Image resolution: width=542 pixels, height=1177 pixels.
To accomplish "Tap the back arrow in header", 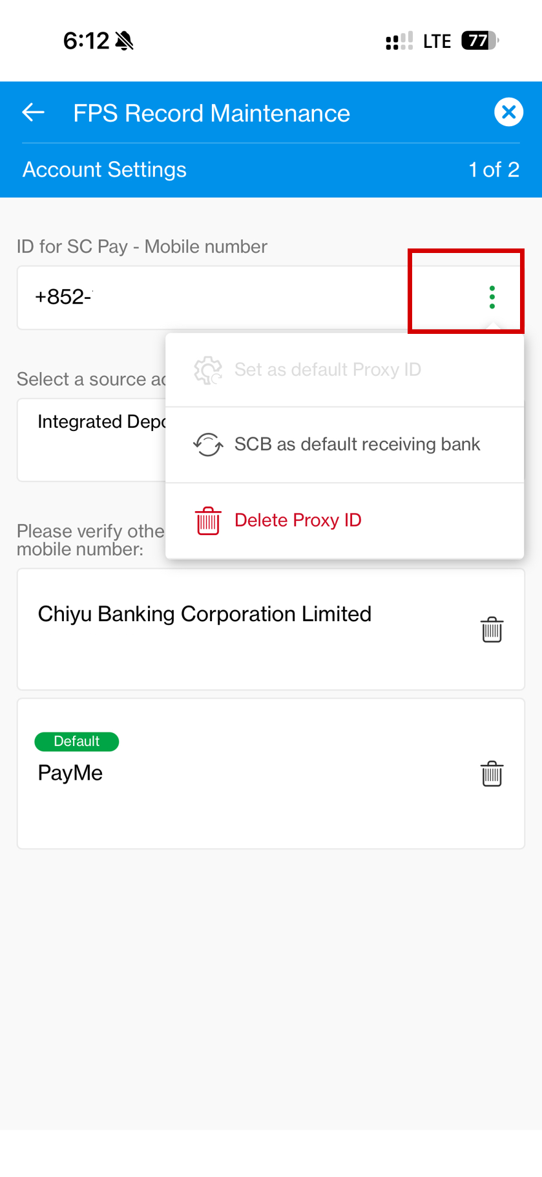I will tap(34, 113).
